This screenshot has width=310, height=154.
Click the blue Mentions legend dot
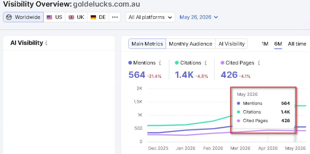(130, 63)
